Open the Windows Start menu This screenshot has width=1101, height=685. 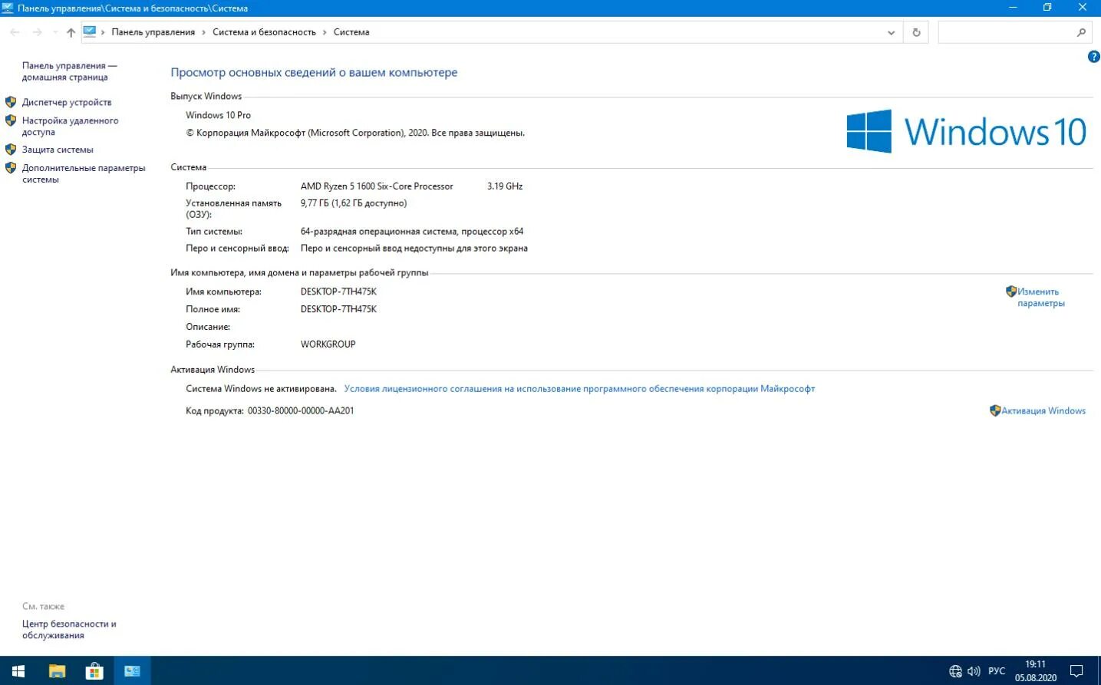(18, 671)
